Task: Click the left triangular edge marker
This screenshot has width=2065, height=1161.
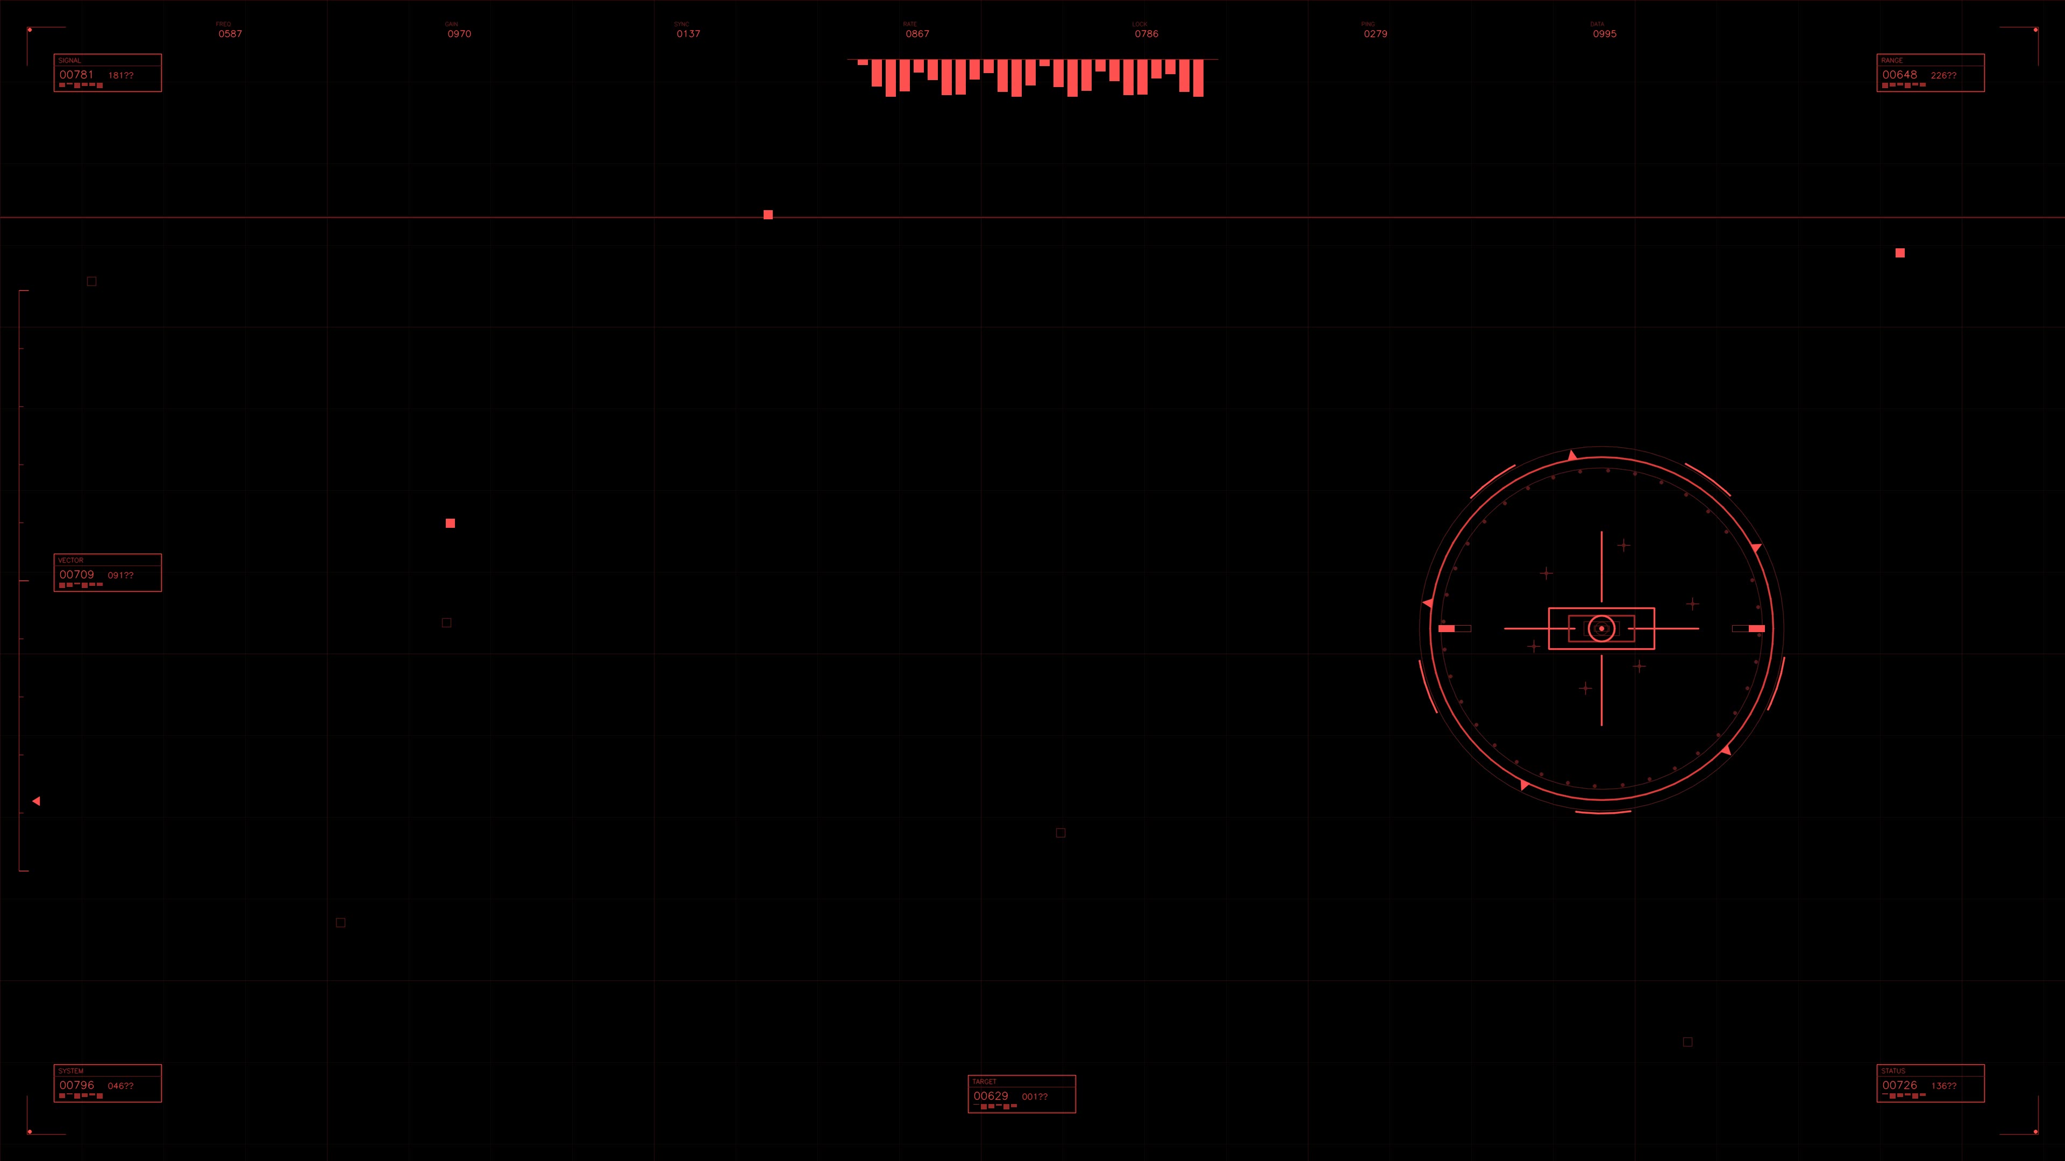Action: (x=35, y=800)
